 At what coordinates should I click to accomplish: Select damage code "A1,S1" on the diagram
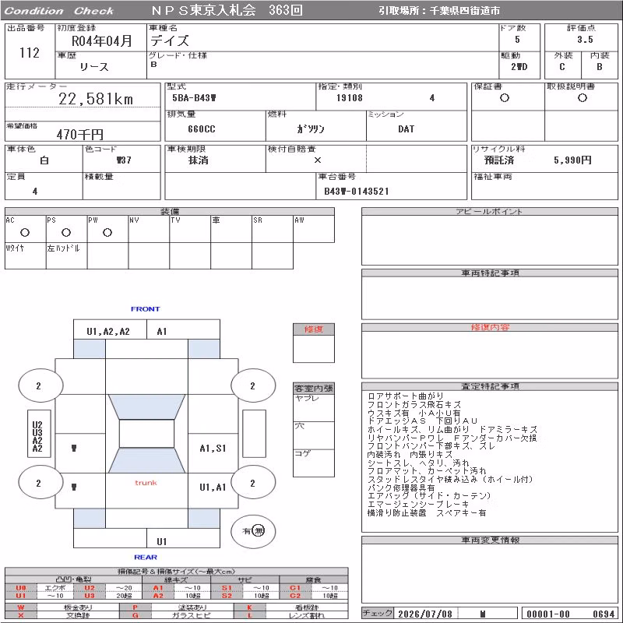(x=213, y=449)
